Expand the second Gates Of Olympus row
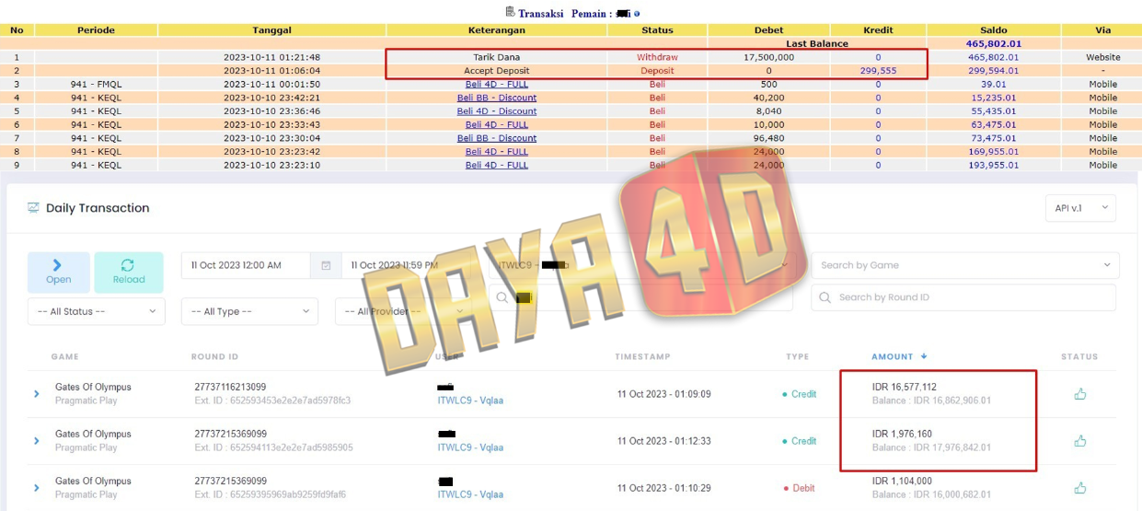This screenshot has width=1142, height=511. point(37,441)
